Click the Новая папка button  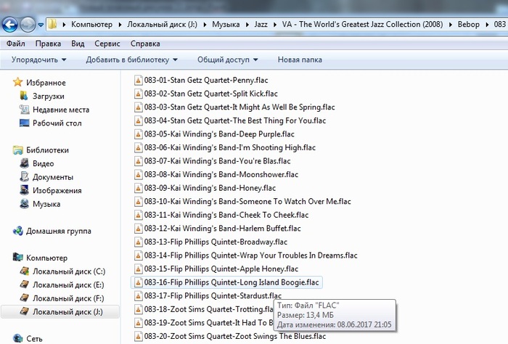click(300, 60)
